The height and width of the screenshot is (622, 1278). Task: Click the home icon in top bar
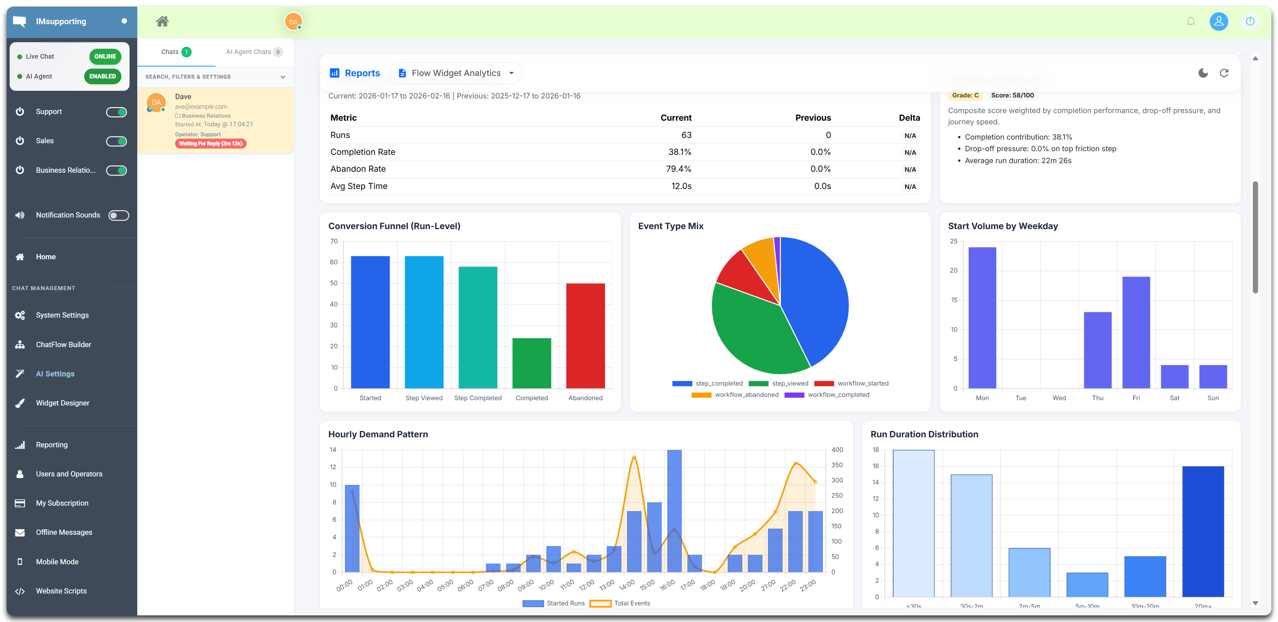click(x=162, y=21)
